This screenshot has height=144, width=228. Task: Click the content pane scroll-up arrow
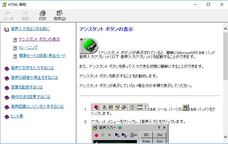click(x=225, y=29)
